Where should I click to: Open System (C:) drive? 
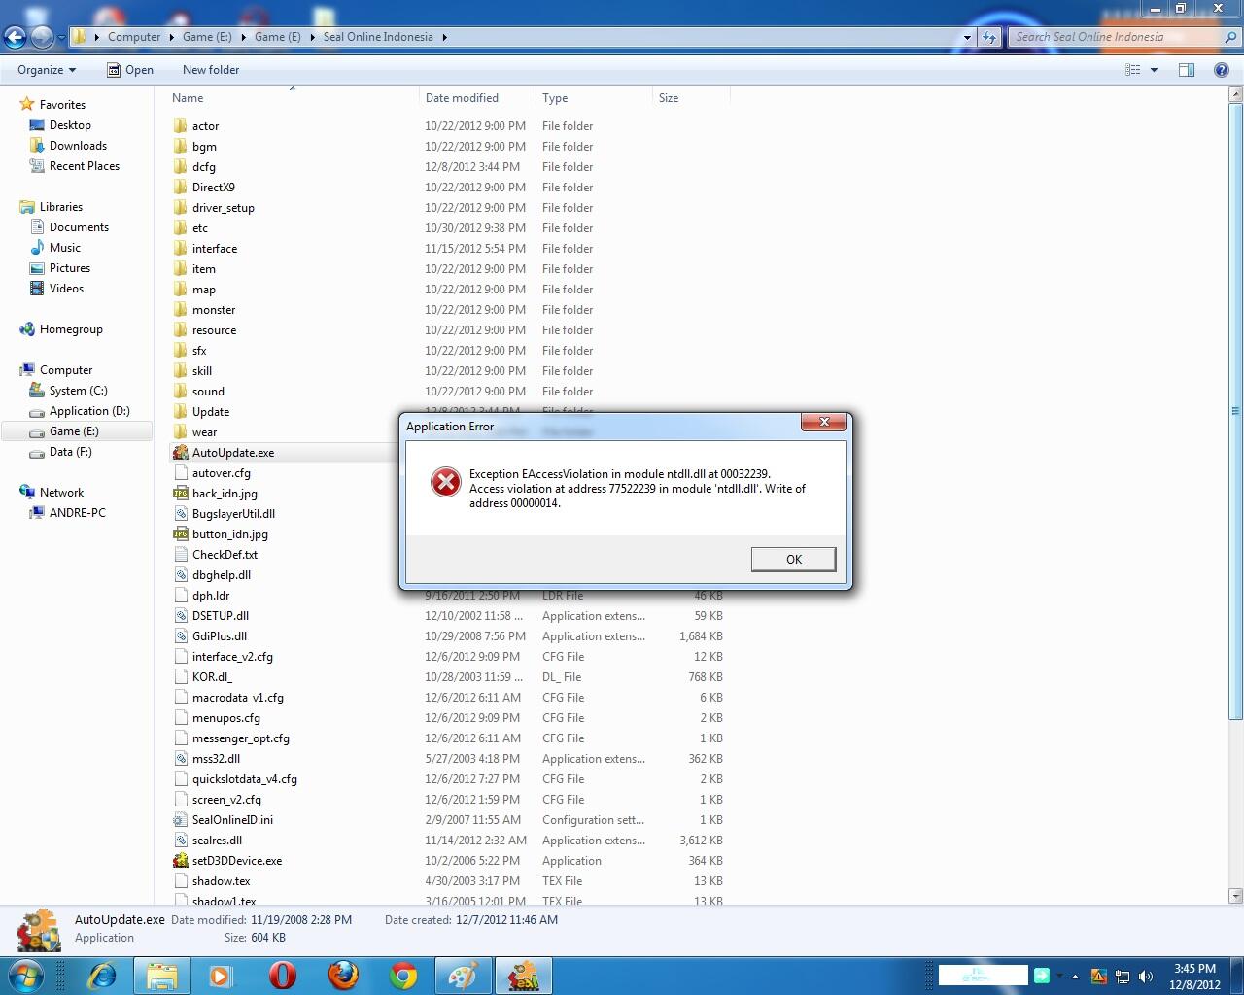click(78, 391)
